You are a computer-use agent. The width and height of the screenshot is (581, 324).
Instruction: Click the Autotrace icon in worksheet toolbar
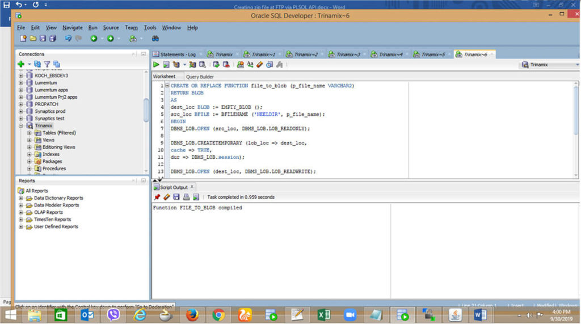(x=192, y=65)
